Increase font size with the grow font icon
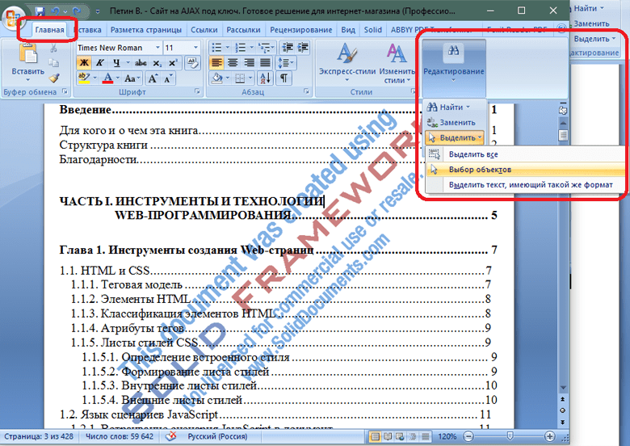The height and width of the screenshot is (446, 630). point(153,78)
